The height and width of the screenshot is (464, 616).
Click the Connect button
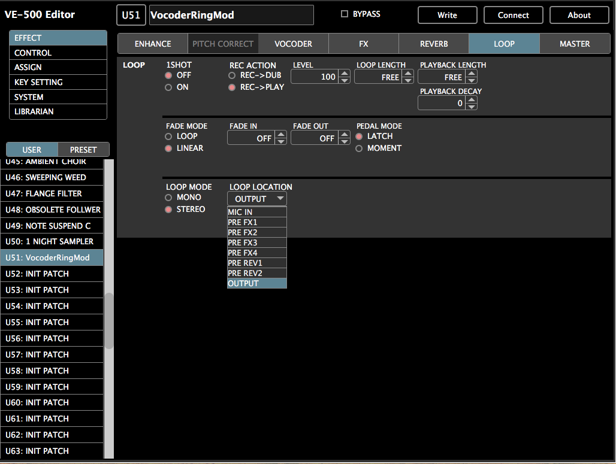513,16
